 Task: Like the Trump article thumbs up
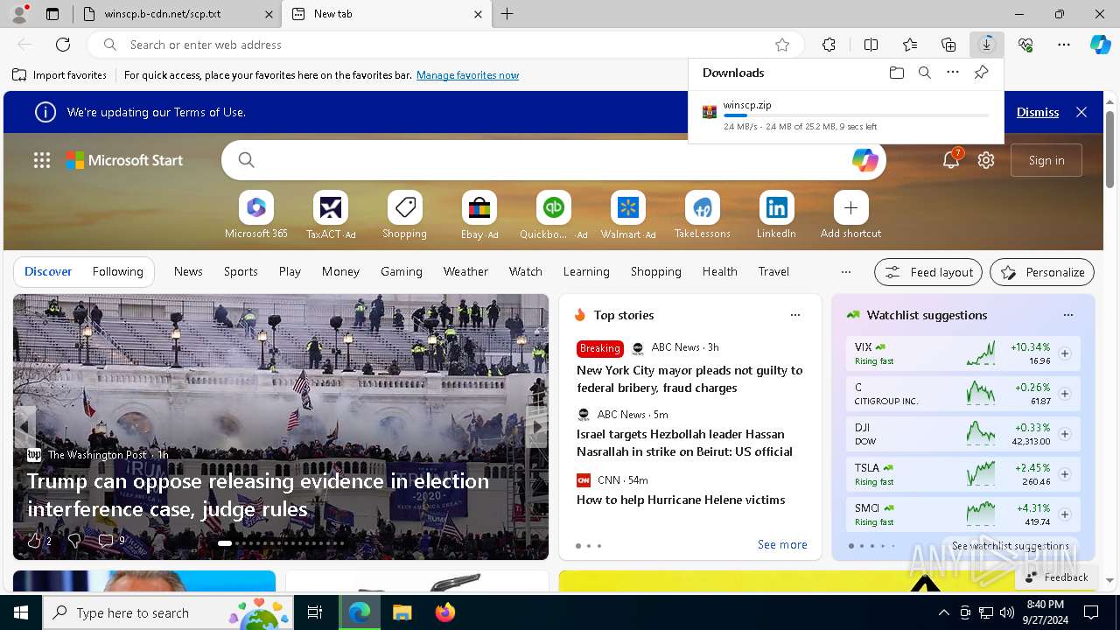click(34, 541)
